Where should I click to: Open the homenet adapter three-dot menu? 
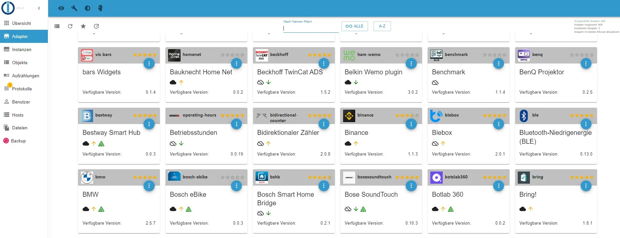coord(236,64)
